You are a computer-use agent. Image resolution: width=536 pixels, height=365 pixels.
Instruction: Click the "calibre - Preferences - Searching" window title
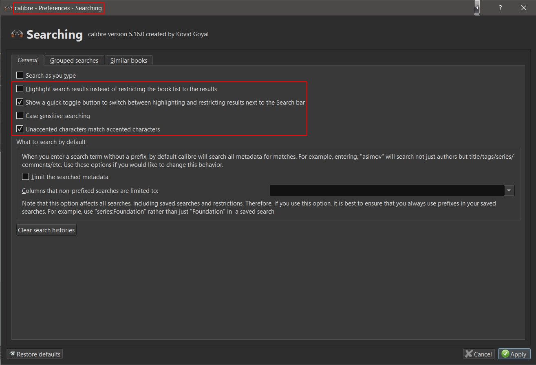pyautogui.click(x=58, y=8)
